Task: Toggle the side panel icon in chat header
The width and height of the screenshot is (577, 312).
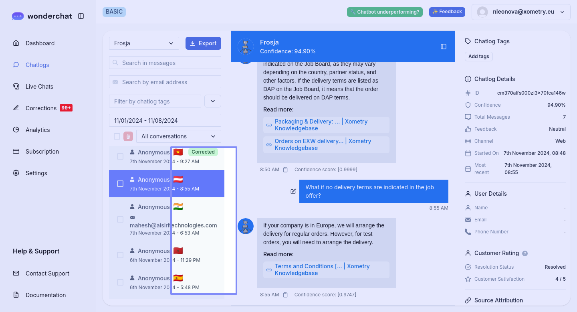Action: coord(444,47)
